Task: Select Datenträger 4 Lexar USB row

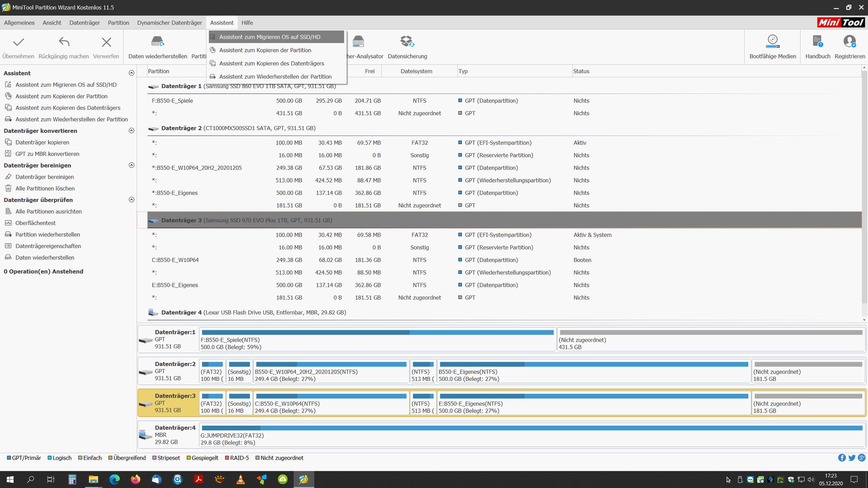Action: click(x=253, y=313)
